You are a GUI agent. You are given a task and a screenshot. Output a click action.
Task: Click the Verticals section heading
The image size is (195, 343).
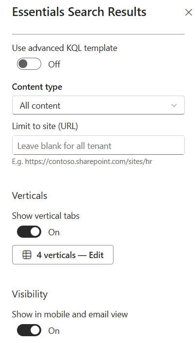coord(30,196)
